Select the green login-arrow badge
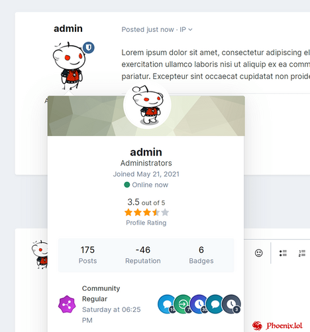The width and height of the screenshot is (310, 332). point(183,304)
